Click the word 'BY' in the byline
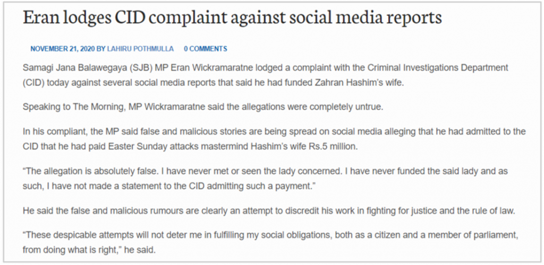 click(x=100, y=49)
